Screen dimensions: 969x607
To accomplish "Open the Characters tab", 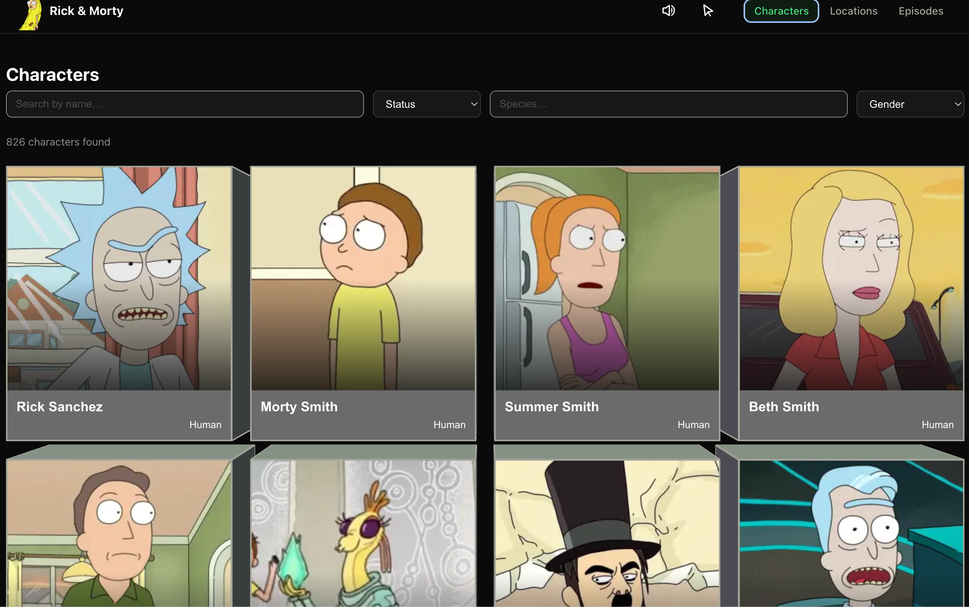I will (781, 11).
